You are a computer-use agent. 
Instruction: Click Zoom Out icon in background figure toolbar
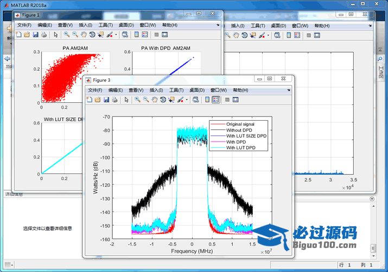[x=227, y=35]
